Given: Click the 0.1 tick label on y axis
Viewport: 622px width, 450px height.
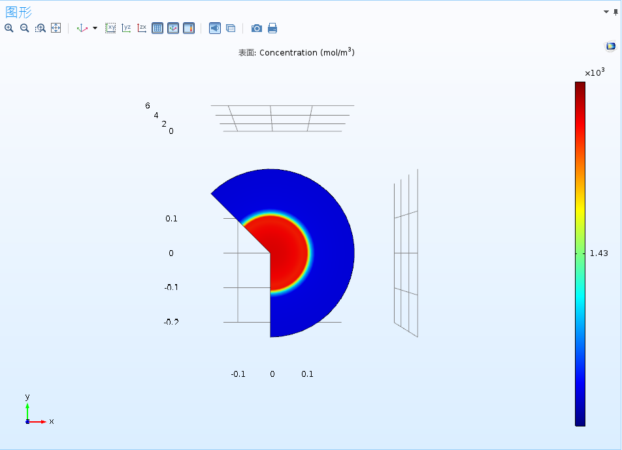Looking at the screenshot, I should pos(171,218).
